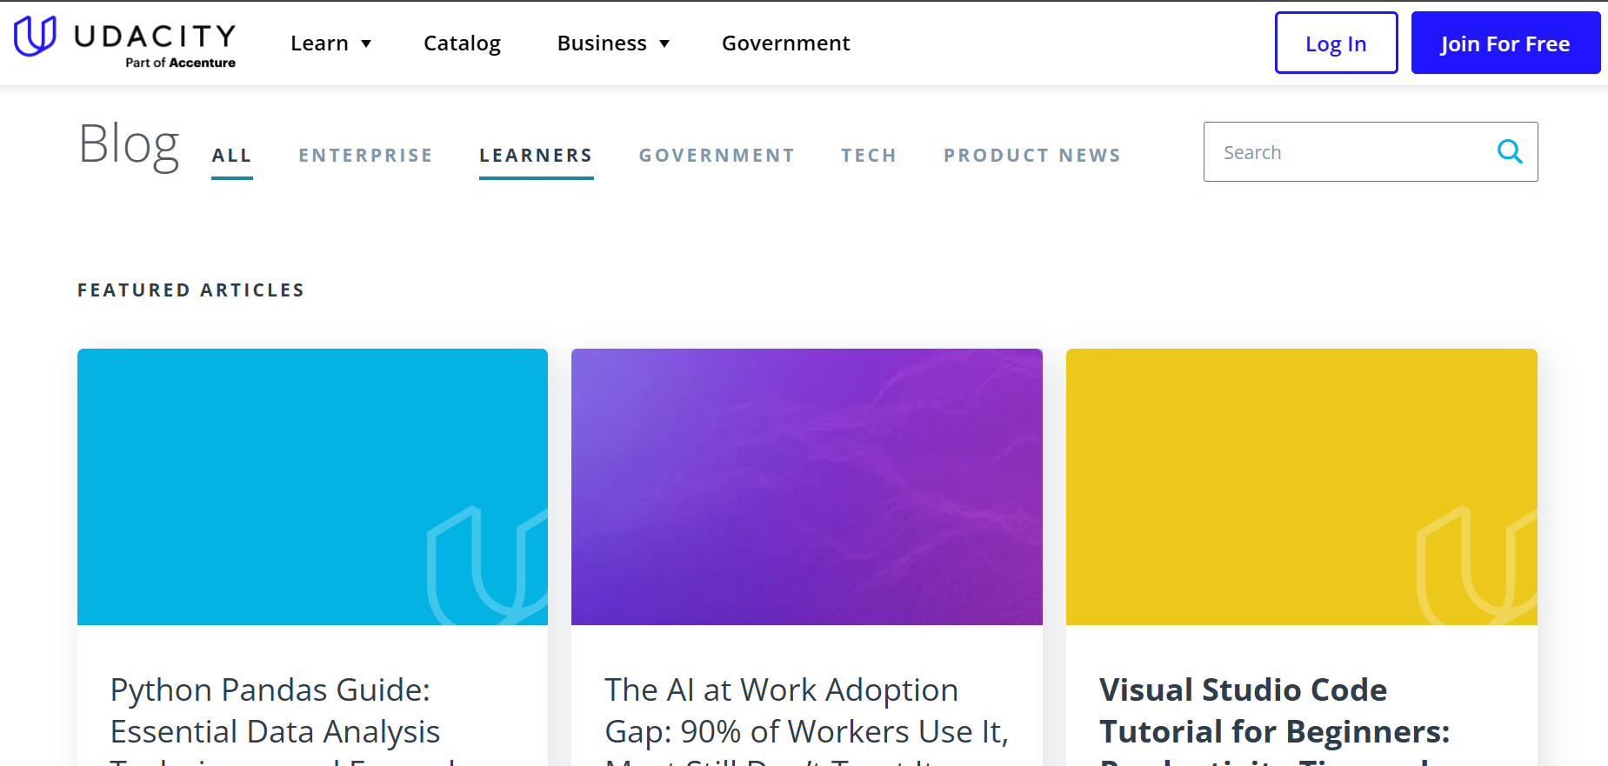
Task: Switch to the Product News tab
Action: coord(1032,156)
